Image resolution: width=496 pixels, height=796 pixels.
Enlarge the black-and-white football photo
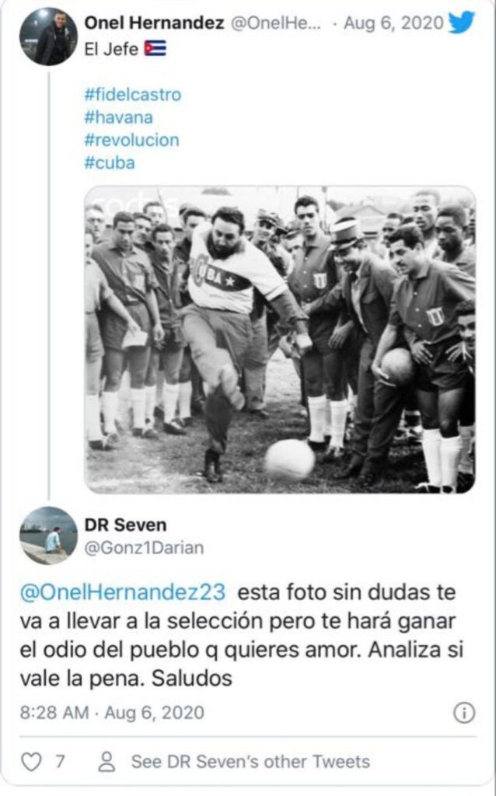coord(280,339)
